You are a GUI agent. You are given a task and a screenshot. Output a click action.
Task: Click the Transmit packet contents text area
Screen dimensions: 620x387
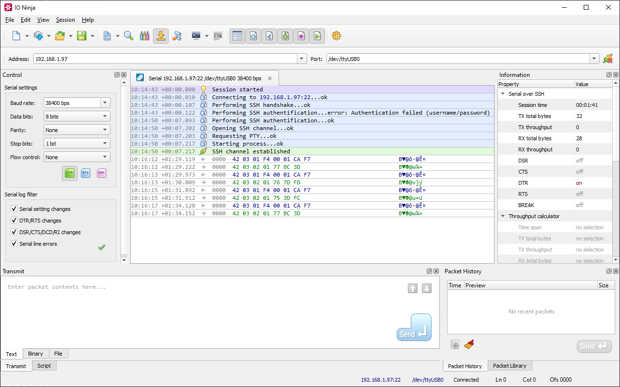[221, 312]
